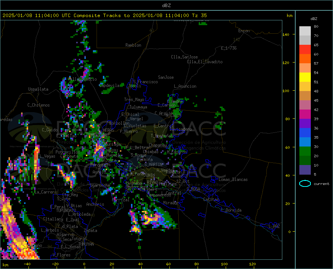Click the 'Encon' place label

(244, 31)
